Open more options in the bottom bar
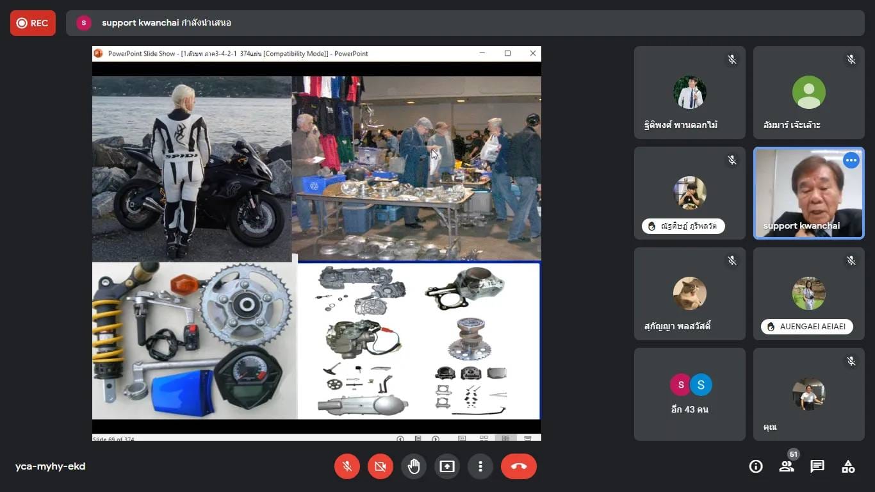Viewport: 875px width, 492px height. (480, 466)
